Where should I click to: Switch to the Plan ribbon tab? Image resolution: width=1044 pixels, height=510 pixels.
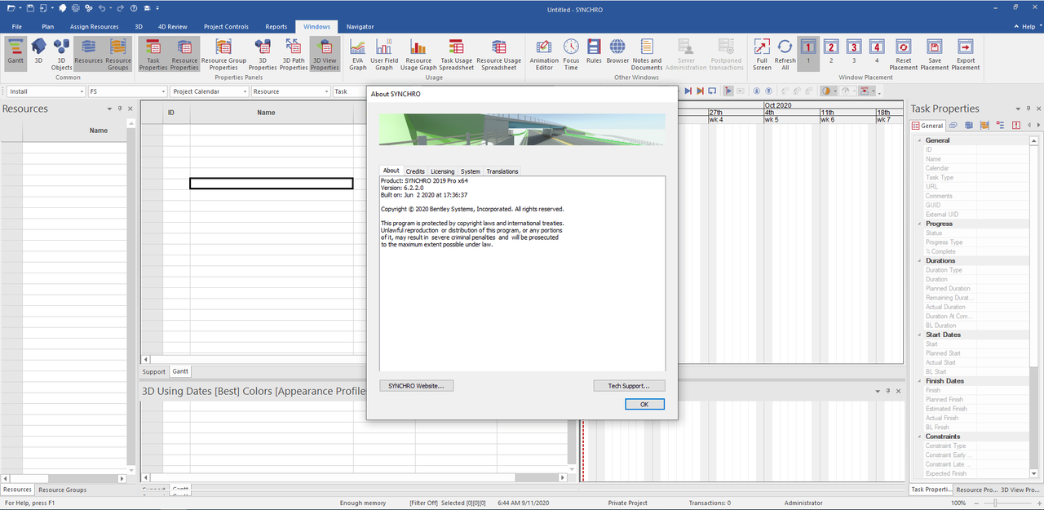pos(48,27)
